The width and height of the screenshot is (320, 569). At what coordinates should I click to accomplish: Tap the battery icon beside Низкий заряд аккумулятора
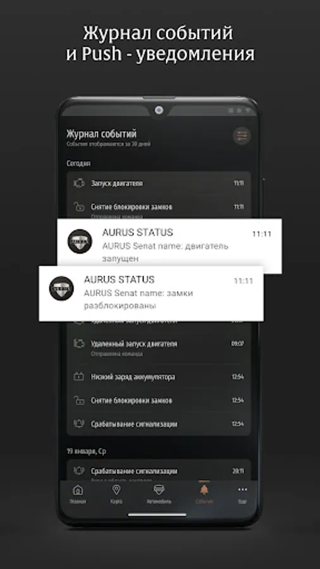click(x=78, y=377)
